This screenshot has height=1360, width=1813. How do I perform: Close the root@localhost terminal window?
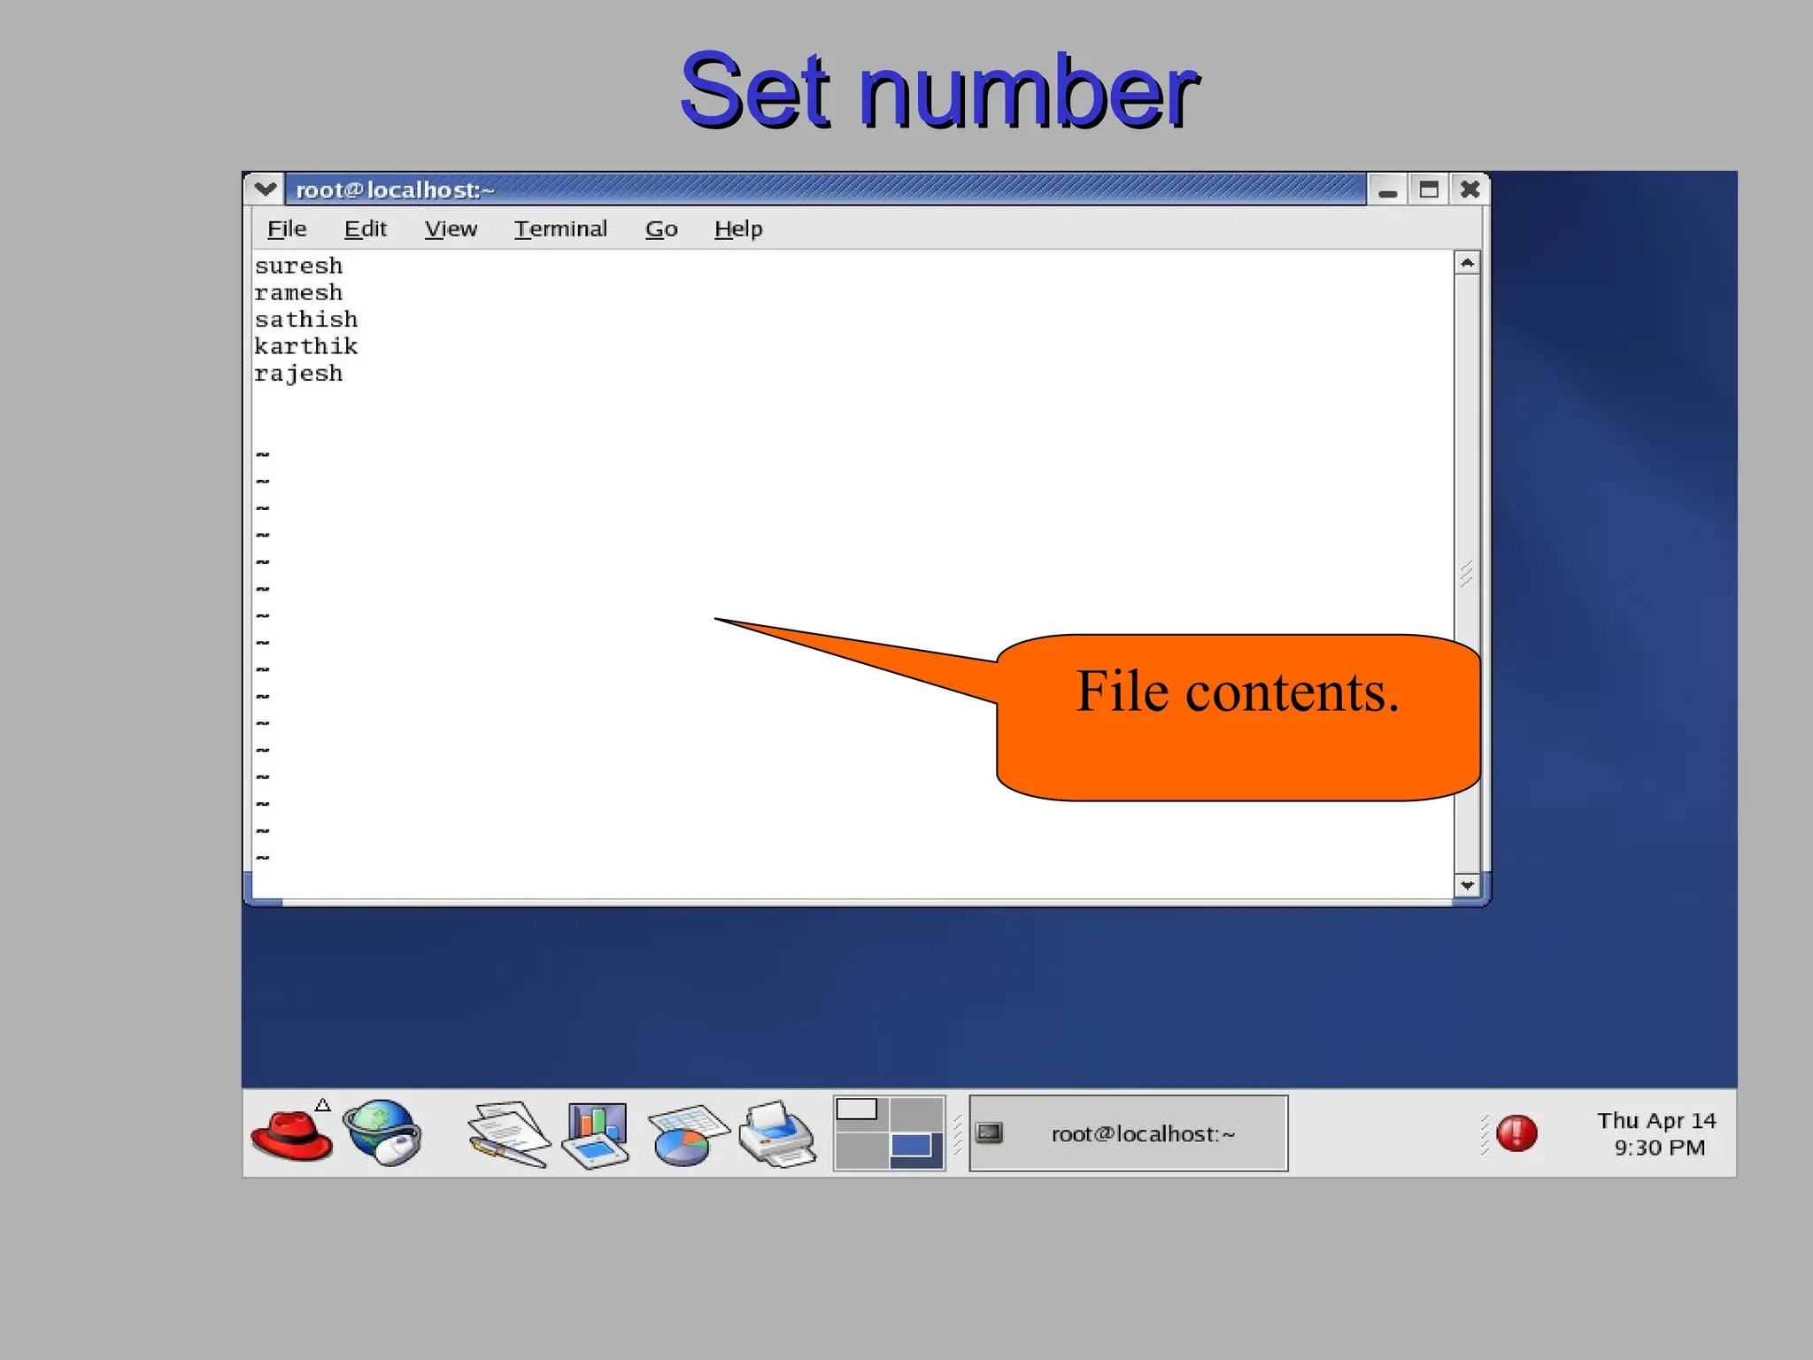tap(1470, 189)
